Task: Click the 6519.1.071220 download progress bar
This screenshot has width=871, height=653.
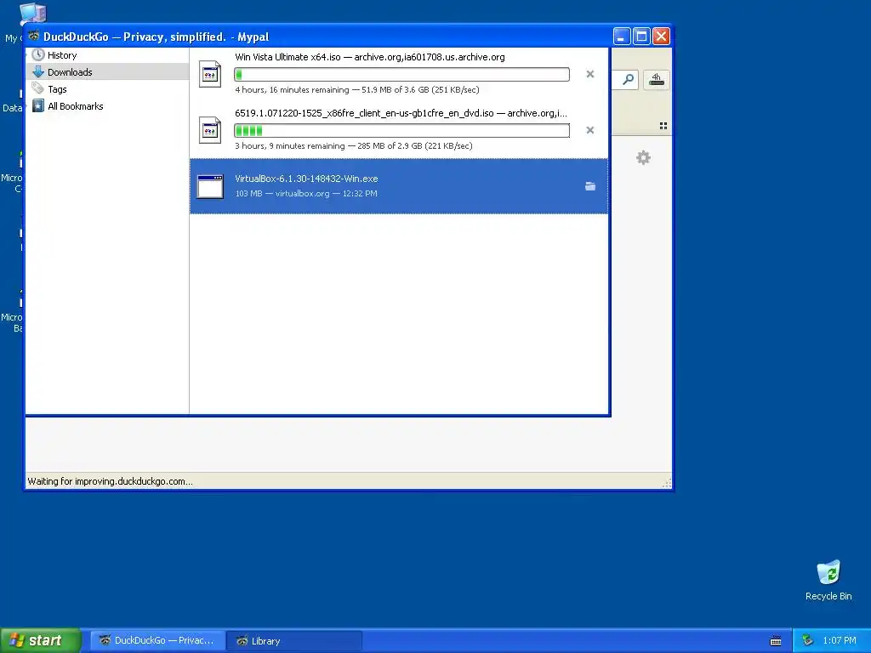Action: [401, 130]
